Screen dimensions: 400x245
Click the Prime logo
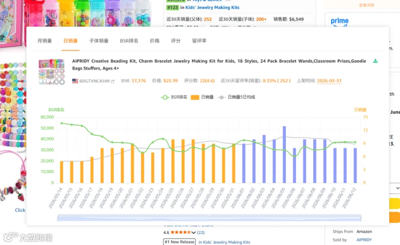pos(340,21)
